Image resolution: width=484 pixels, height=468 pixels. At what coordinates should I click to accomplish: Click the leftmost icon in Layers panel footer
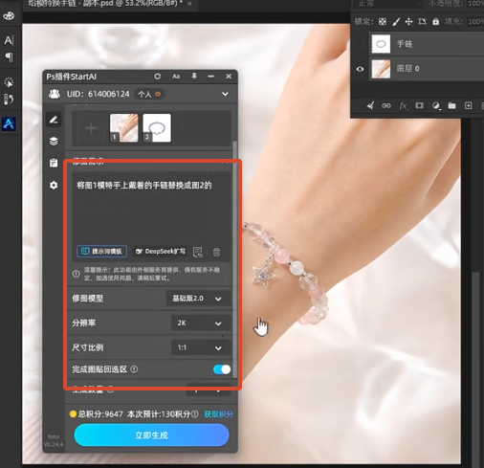[370, 105]
